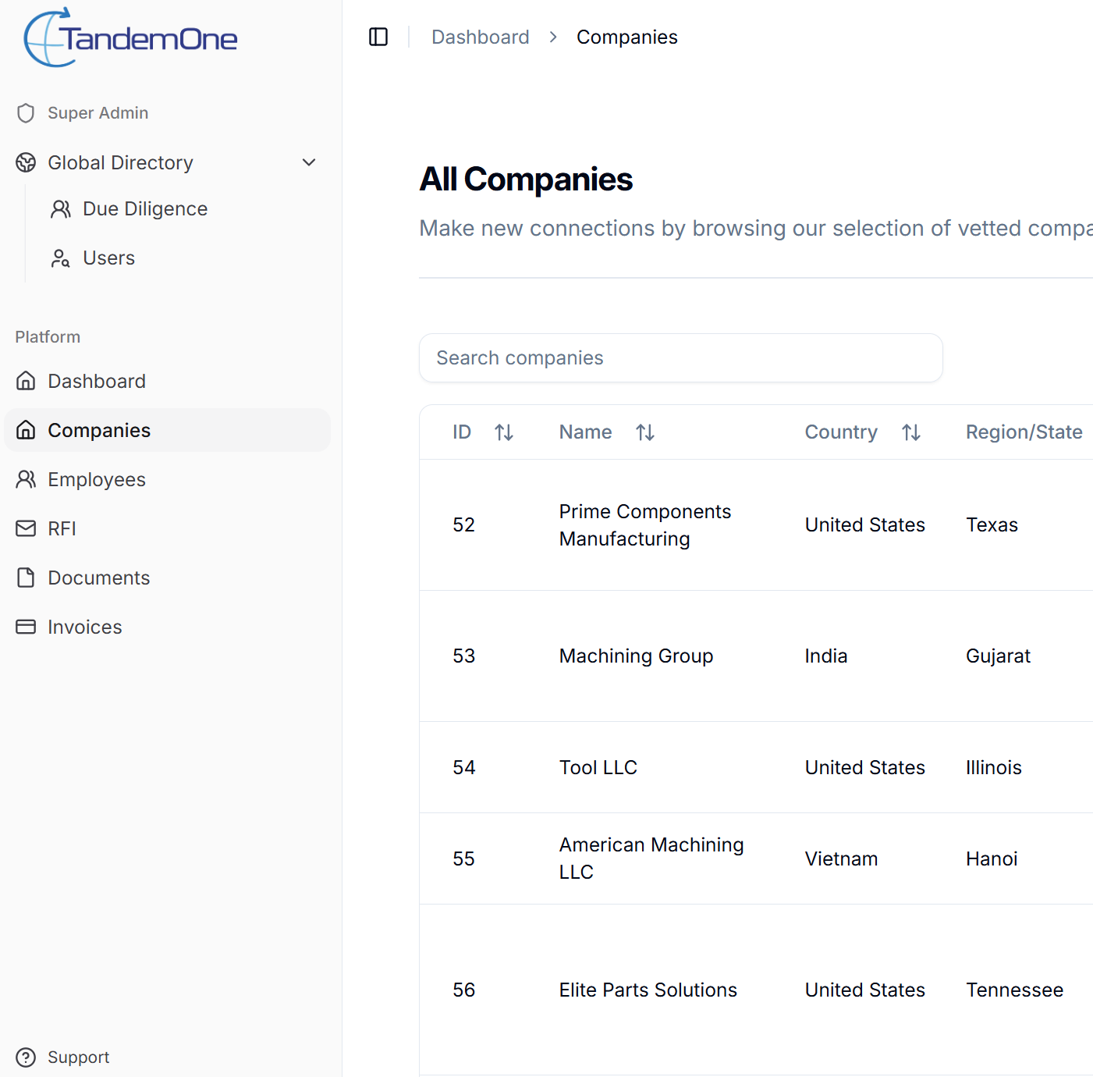Select Employees from the Platform menu
1093x1077 pixels.
pos(97,479)
